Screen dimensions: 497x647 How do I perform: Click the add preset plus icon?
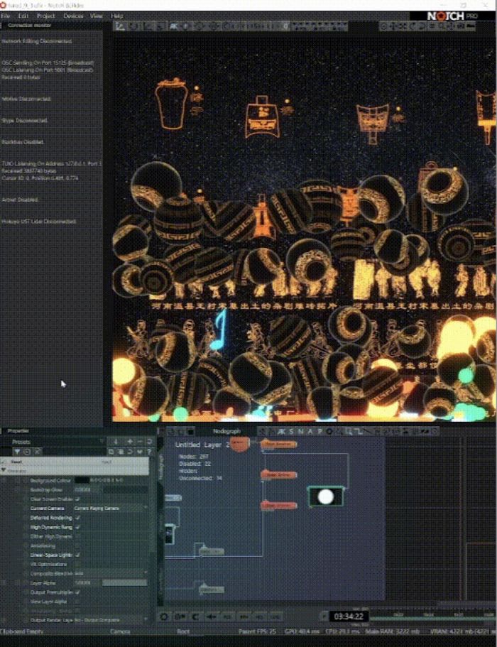click(130, 442)
